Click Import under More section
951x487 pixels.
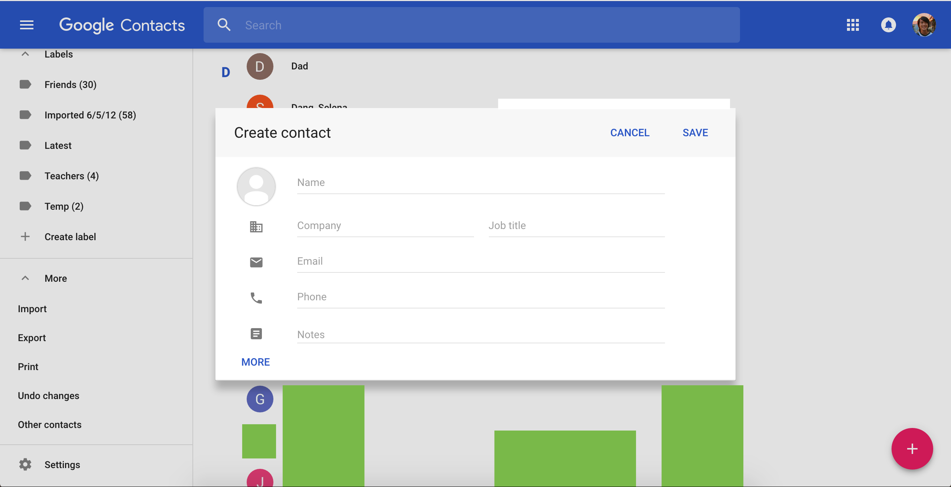point(32,308)
